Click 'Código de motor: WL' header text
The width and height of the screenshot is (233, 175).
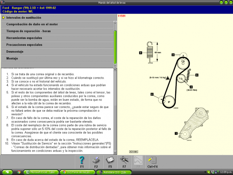[x=18, y=12]
